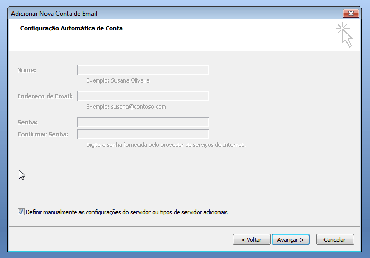This screenshot has width=370, height=258.
Task: Focus the Endereço de Email field
Action: pos(143,96)
